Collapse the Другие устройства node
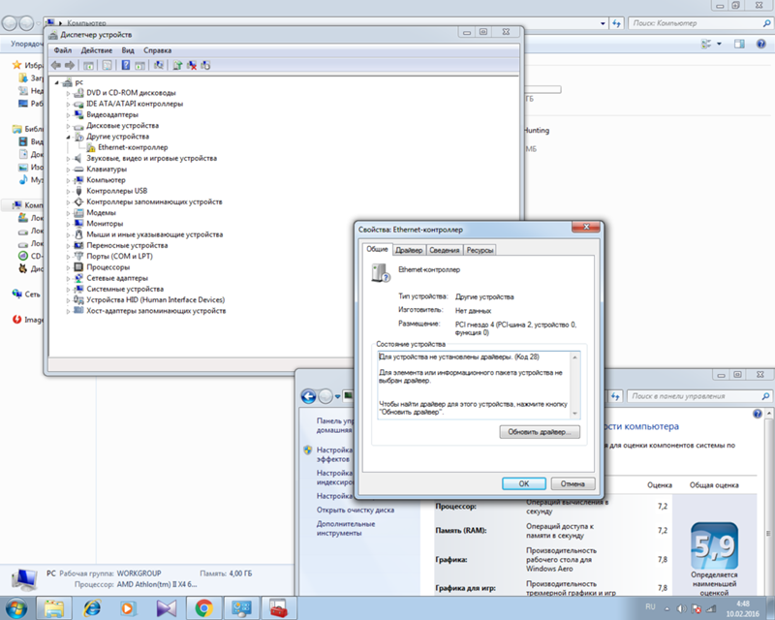This screenshot has width=775, height=620. (68, 137)
